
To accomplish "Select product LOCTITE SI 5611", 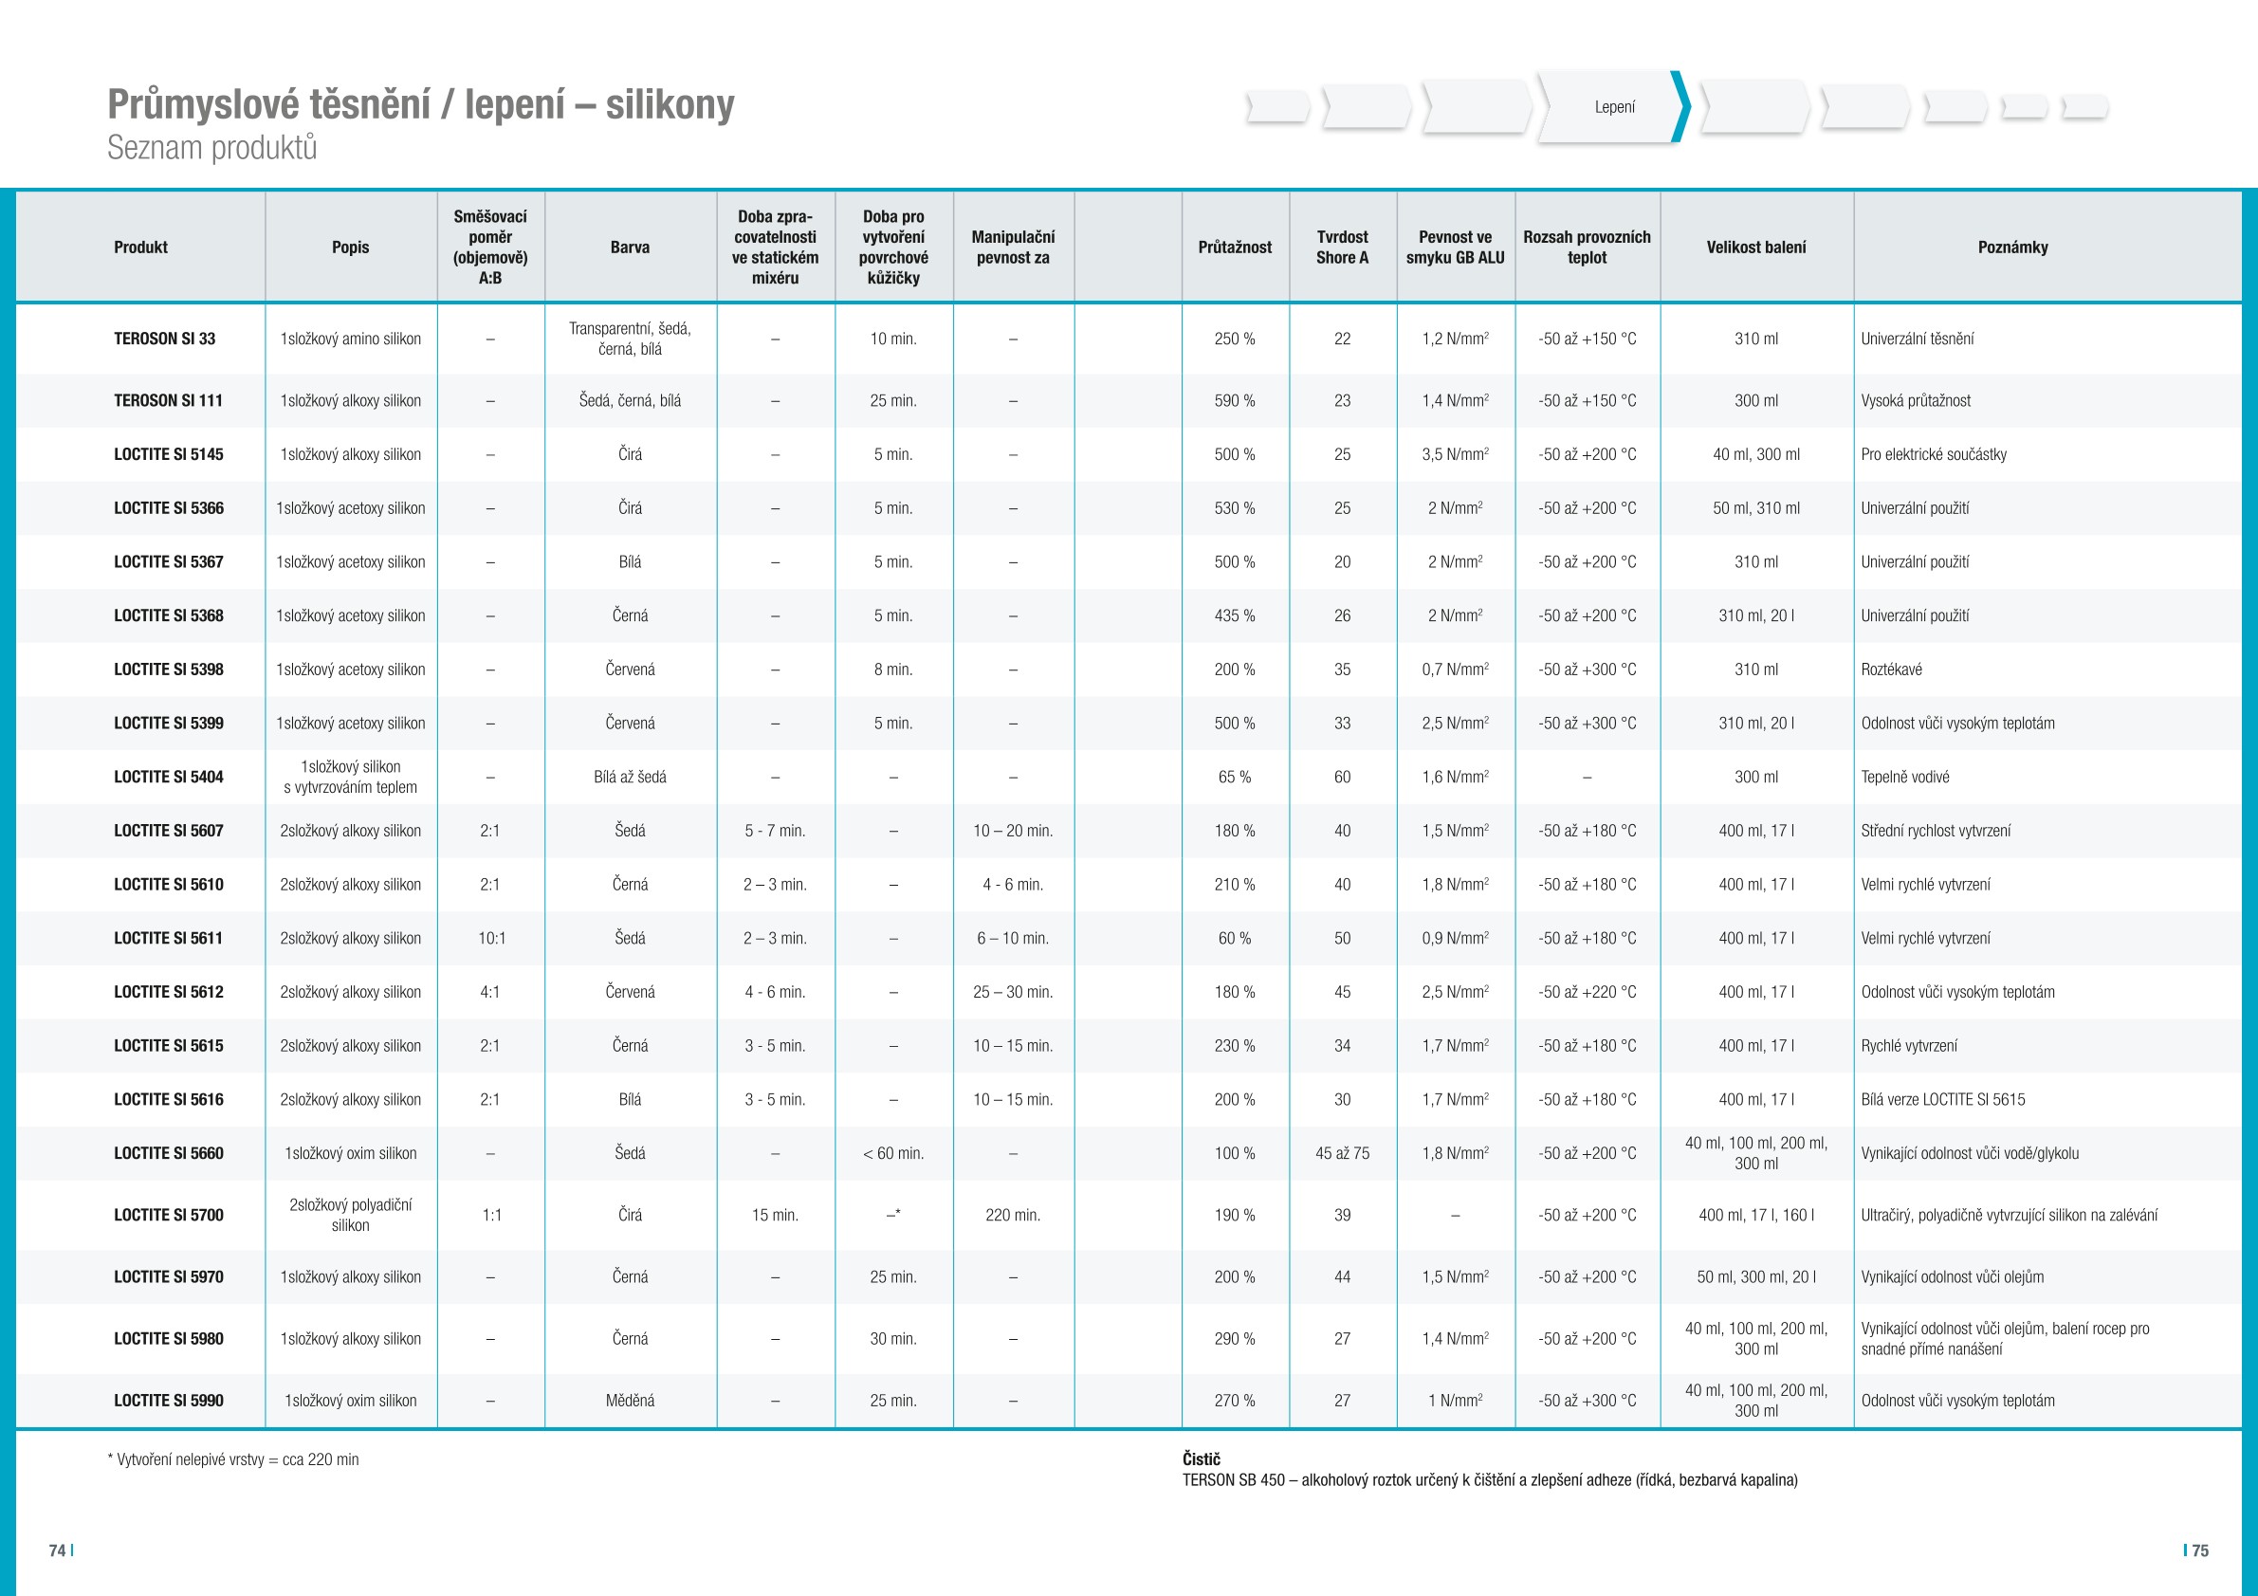I will tap(168, 938).
